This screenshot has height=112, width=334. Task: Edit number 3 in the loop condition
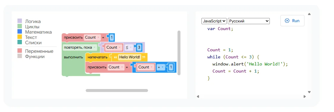point(139,47)
